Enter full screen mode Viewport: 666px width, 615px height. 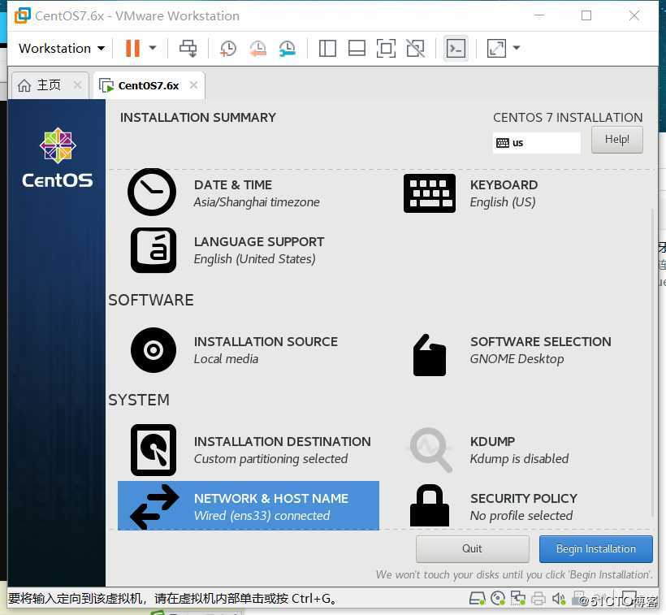(386, 48)
